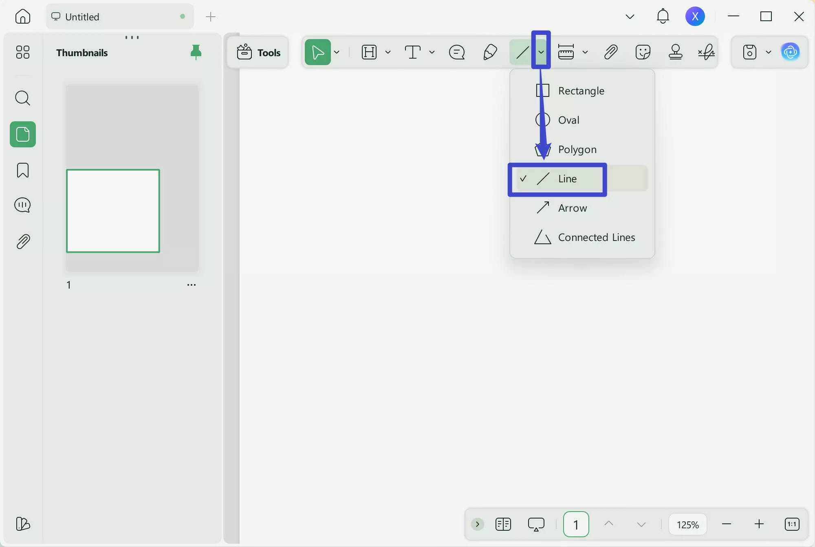
Task: Toggle the bottom bar collapse arrow
Action: click(x=477, y=524)
